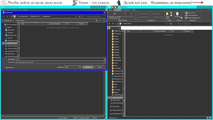The height and width of the screenshot is (120, 213).
Task: Open Файл menu in Notepad
Action: click(x=3, y=10)
